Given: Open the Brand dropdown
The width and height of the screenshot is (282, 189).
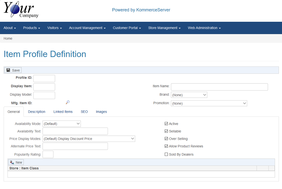Looking at the screenshot, I should pyautogui.click(x=189, y=95).
